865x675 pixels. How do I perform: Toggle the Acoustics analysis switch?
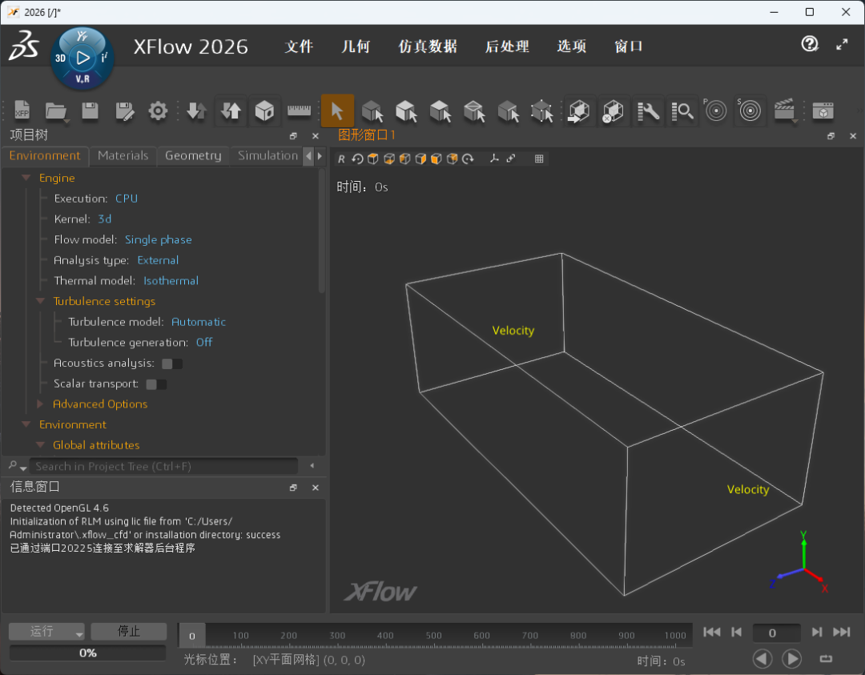tap(171, 364)
